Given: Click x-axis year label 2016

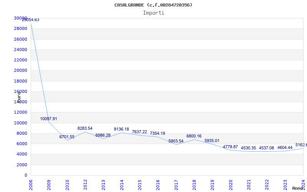Looking at the screenshot, I should pos(158,185).
